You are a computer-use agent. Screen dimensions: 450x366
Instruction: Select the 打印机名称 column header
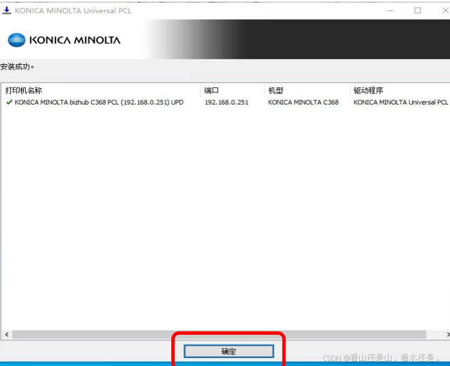(24, 90)
